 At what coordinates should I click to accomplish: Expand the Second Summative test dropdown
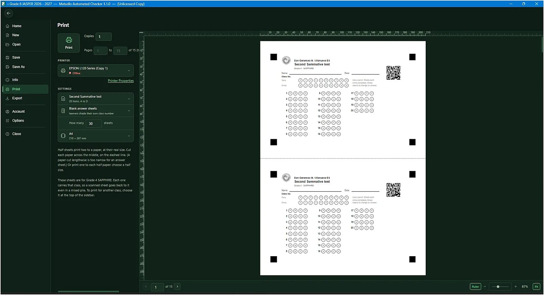(x=96, y=99)
